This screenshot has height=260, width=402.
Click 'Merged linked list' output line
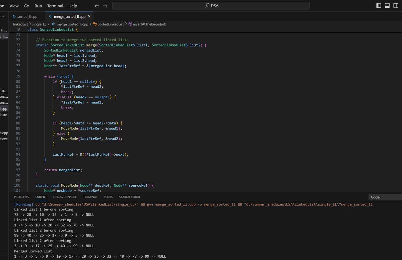tap(33, 251)
